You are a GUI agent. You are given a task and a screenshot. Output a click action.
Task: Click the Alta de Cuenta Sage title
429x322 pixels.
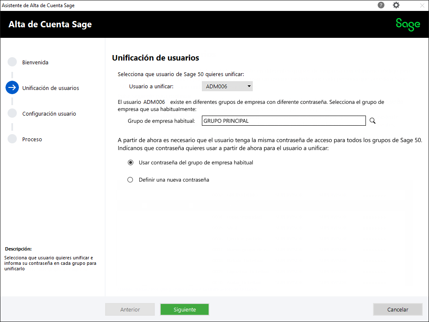(50, 24)
